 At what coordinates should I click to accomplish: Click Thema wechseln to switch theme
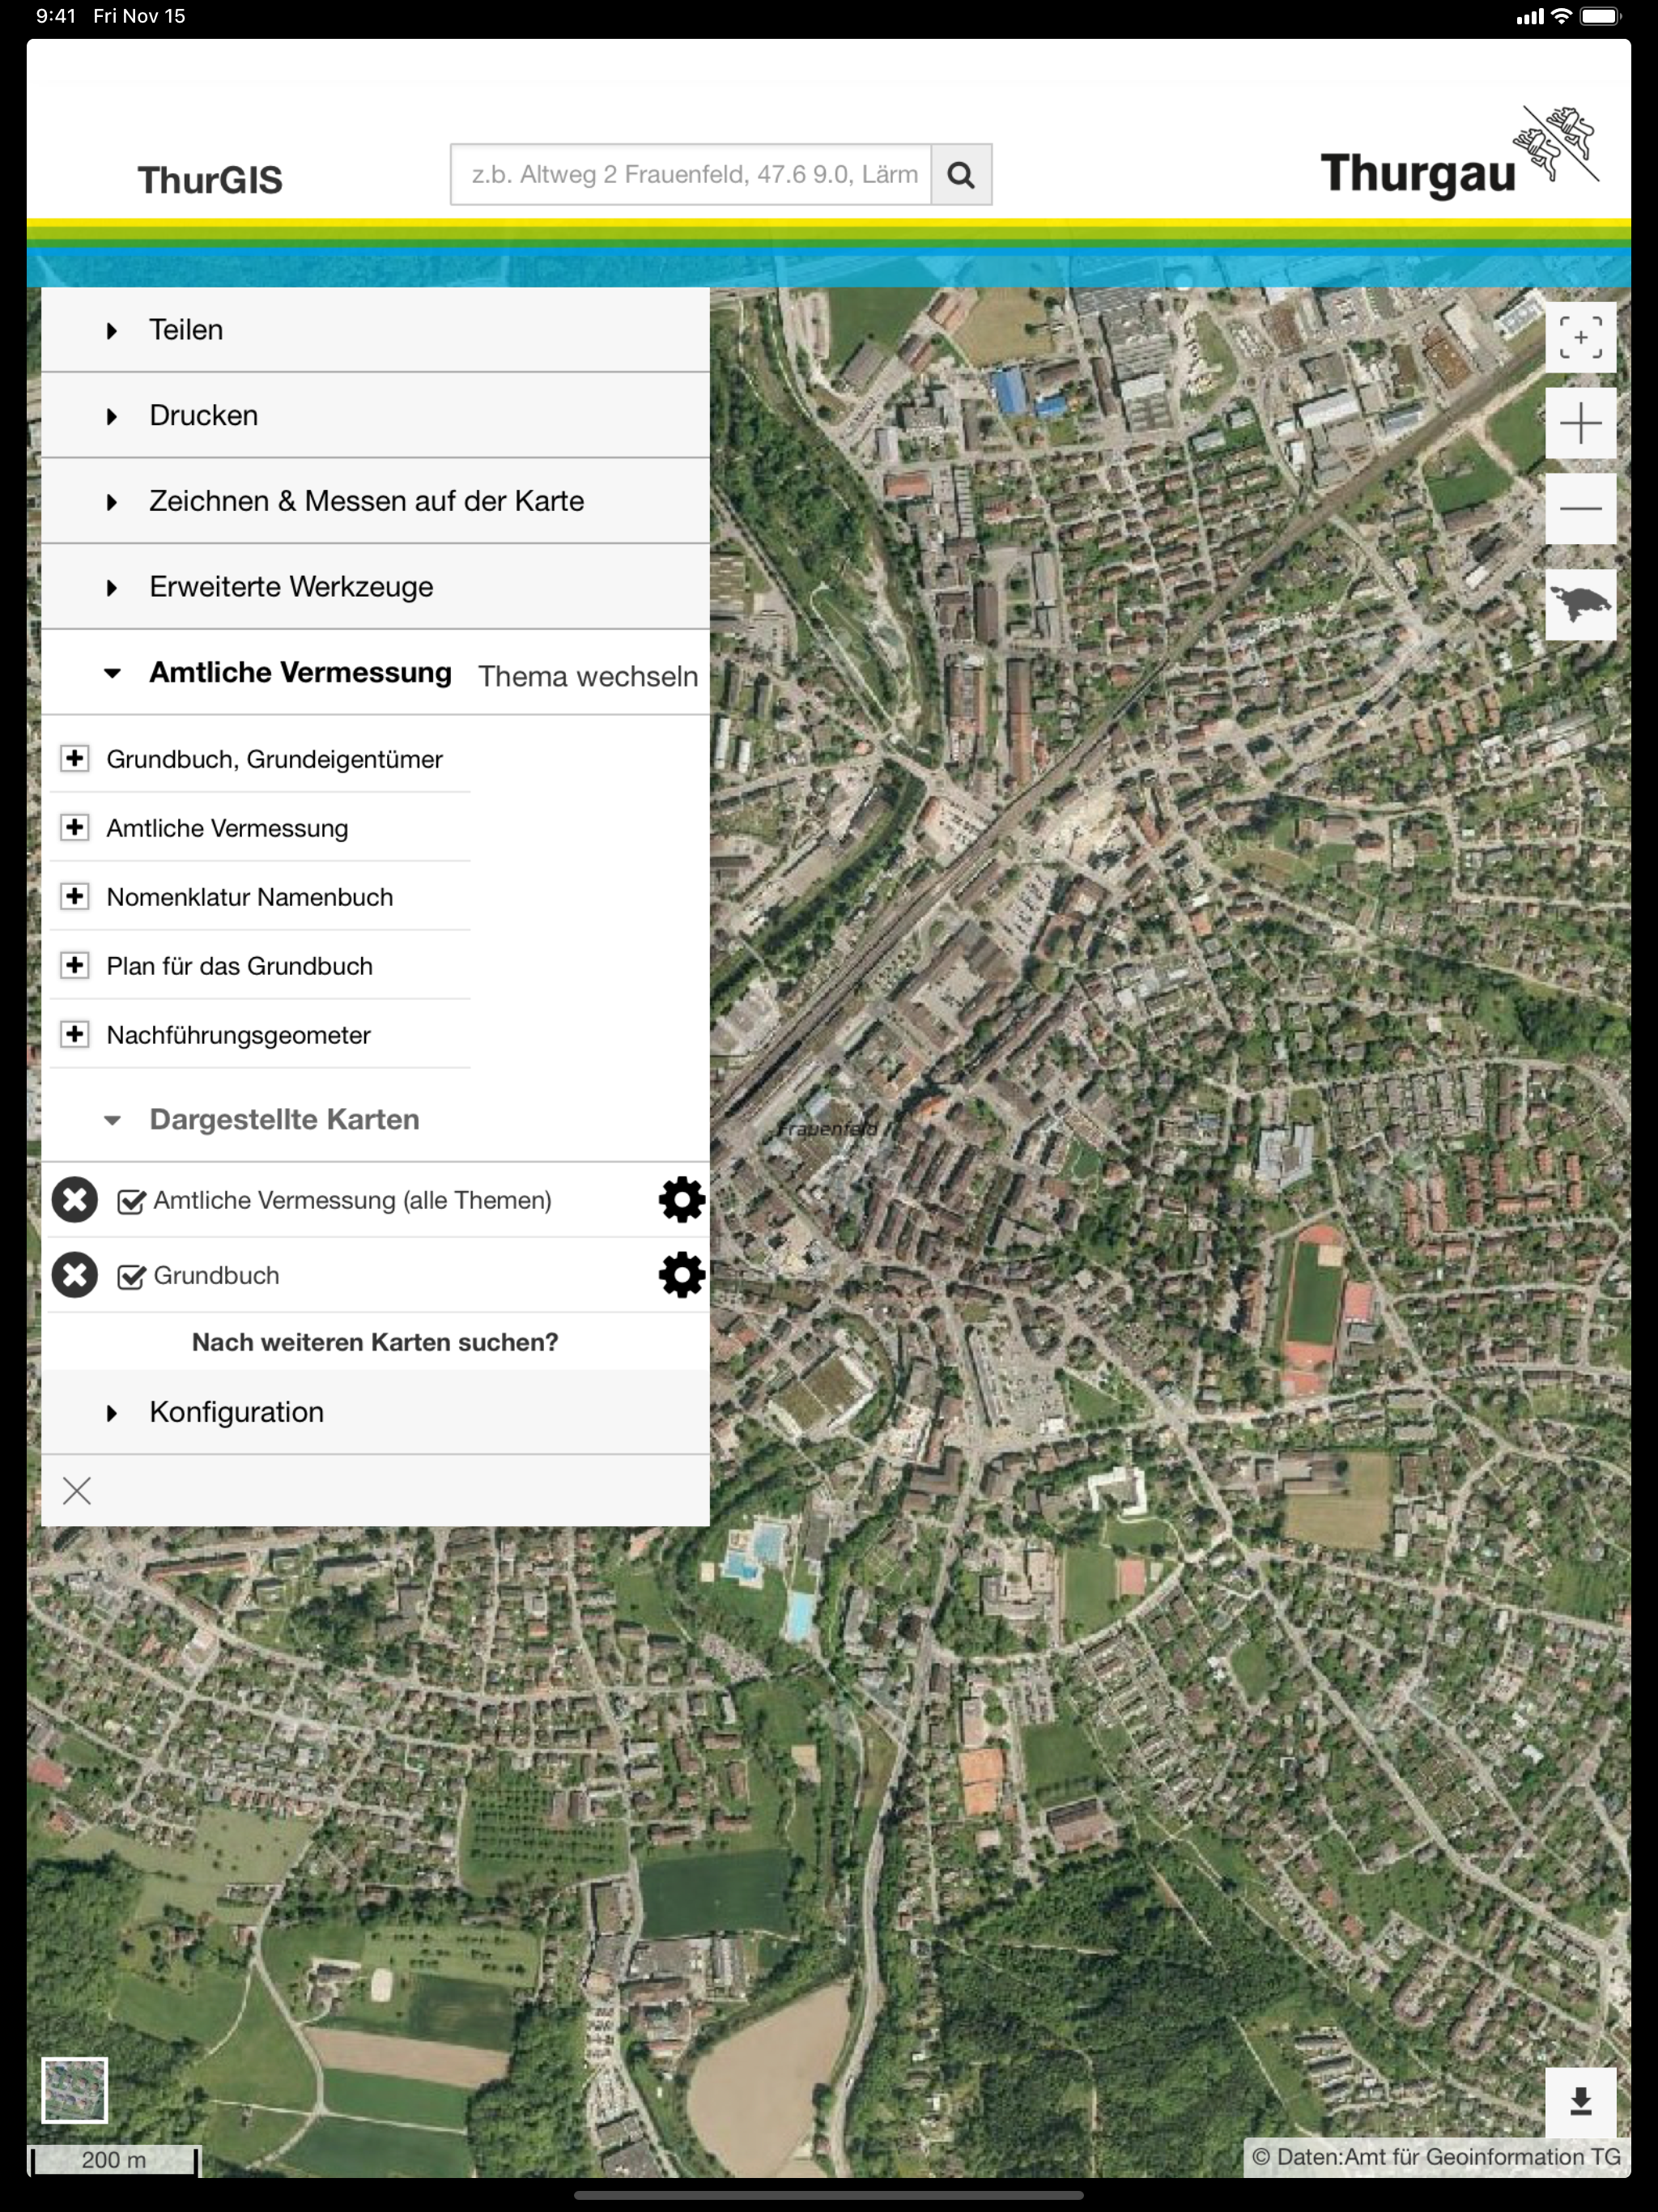coord(588,677)
